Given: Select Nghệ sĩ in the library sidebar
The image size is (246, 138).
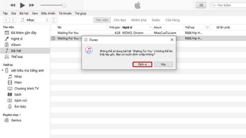Looking at the screenshot, I should pos(25,39).
